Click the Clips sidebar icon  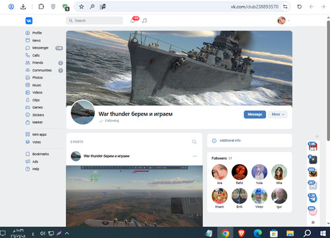28,100
